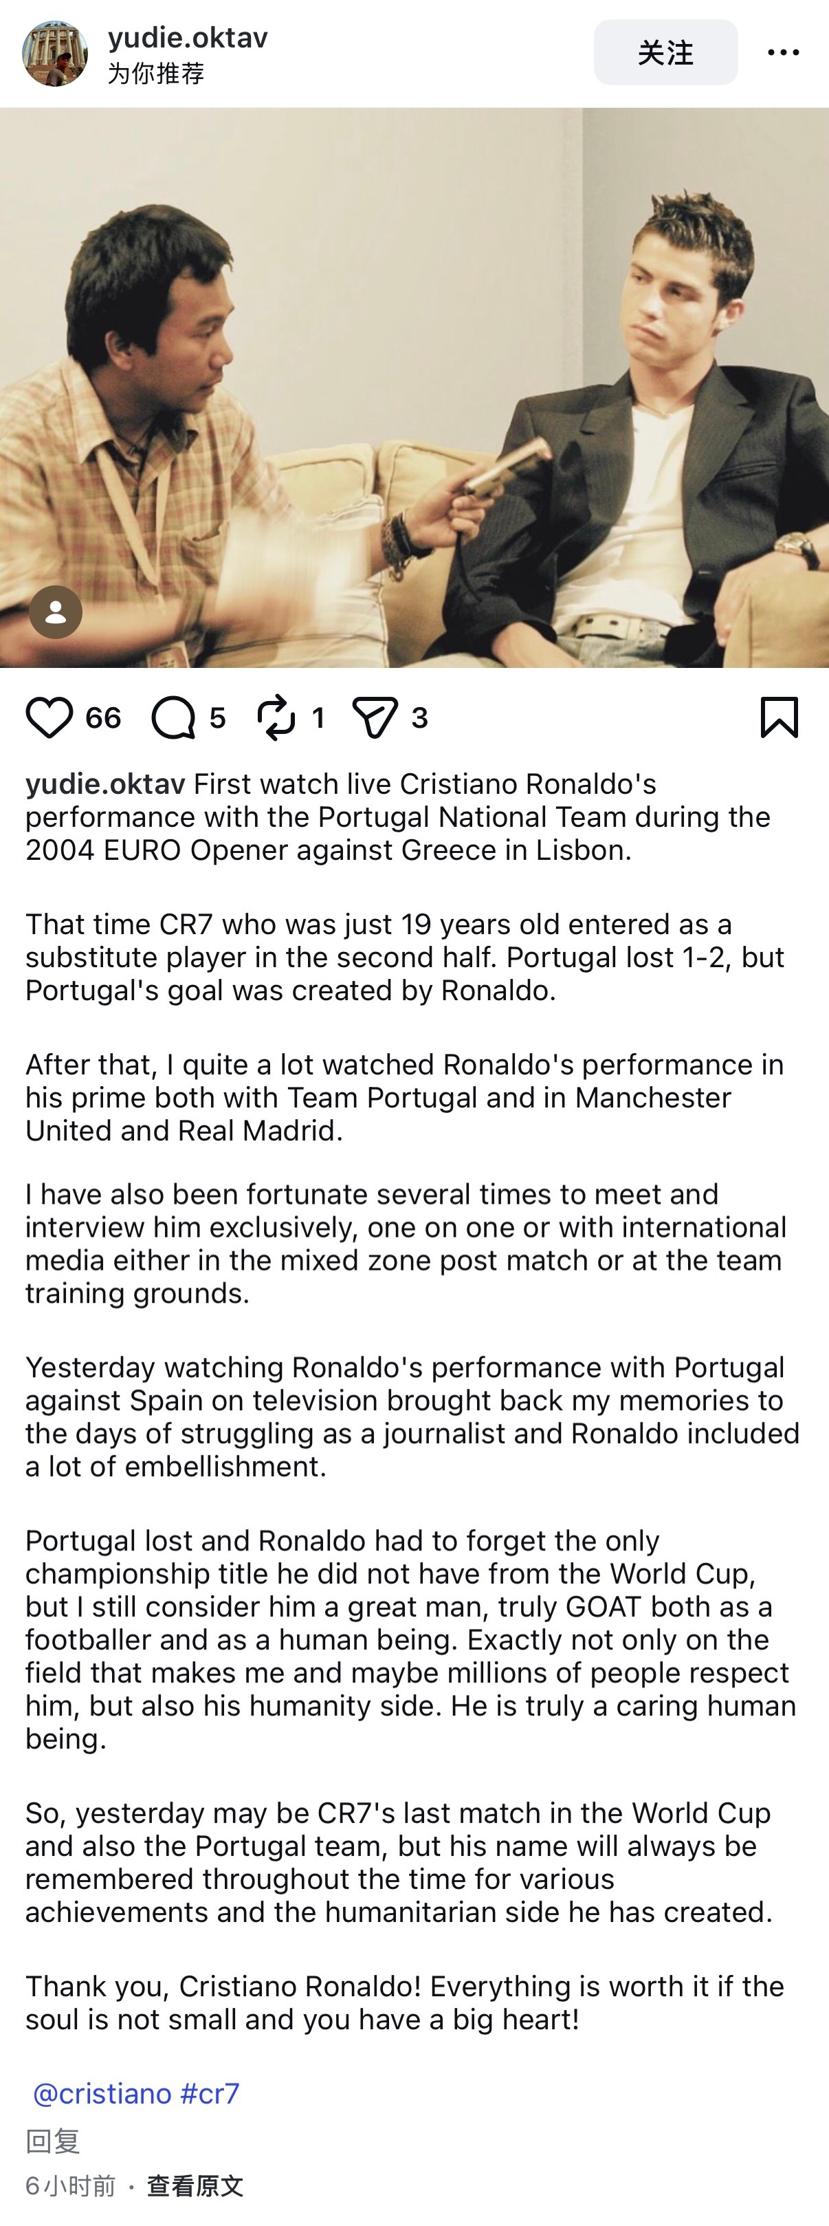
Task: Tap 查看原文 to view original
Action: coord(195,2185)
